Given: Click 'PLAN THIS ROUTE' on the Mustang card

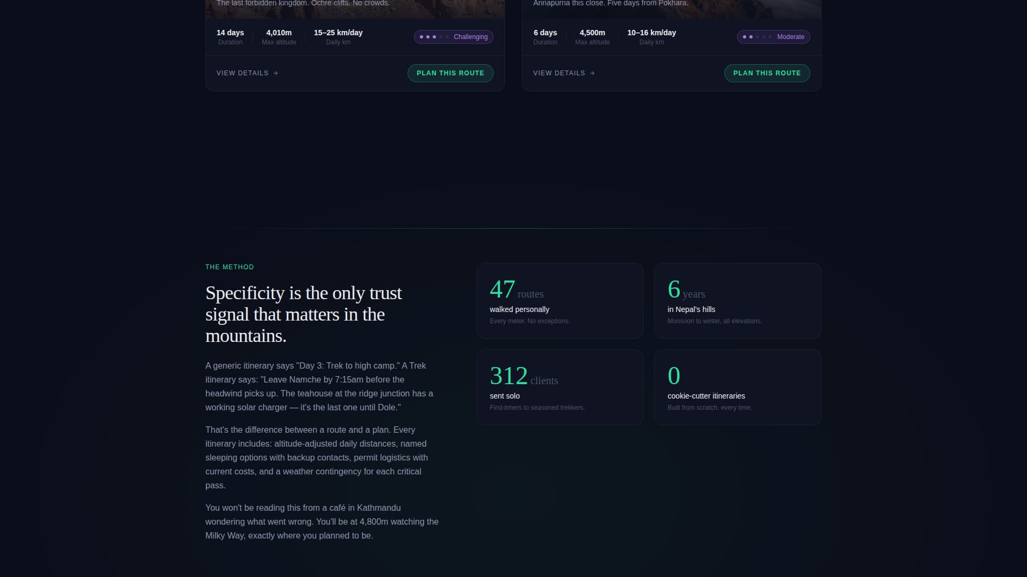Looking at the screenshot, I should pos(450,73).
